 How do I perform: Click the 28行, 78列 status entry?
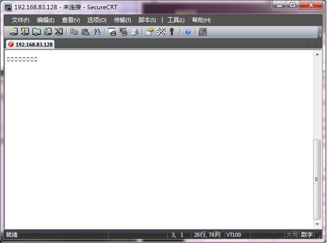(x=207, y=235)
